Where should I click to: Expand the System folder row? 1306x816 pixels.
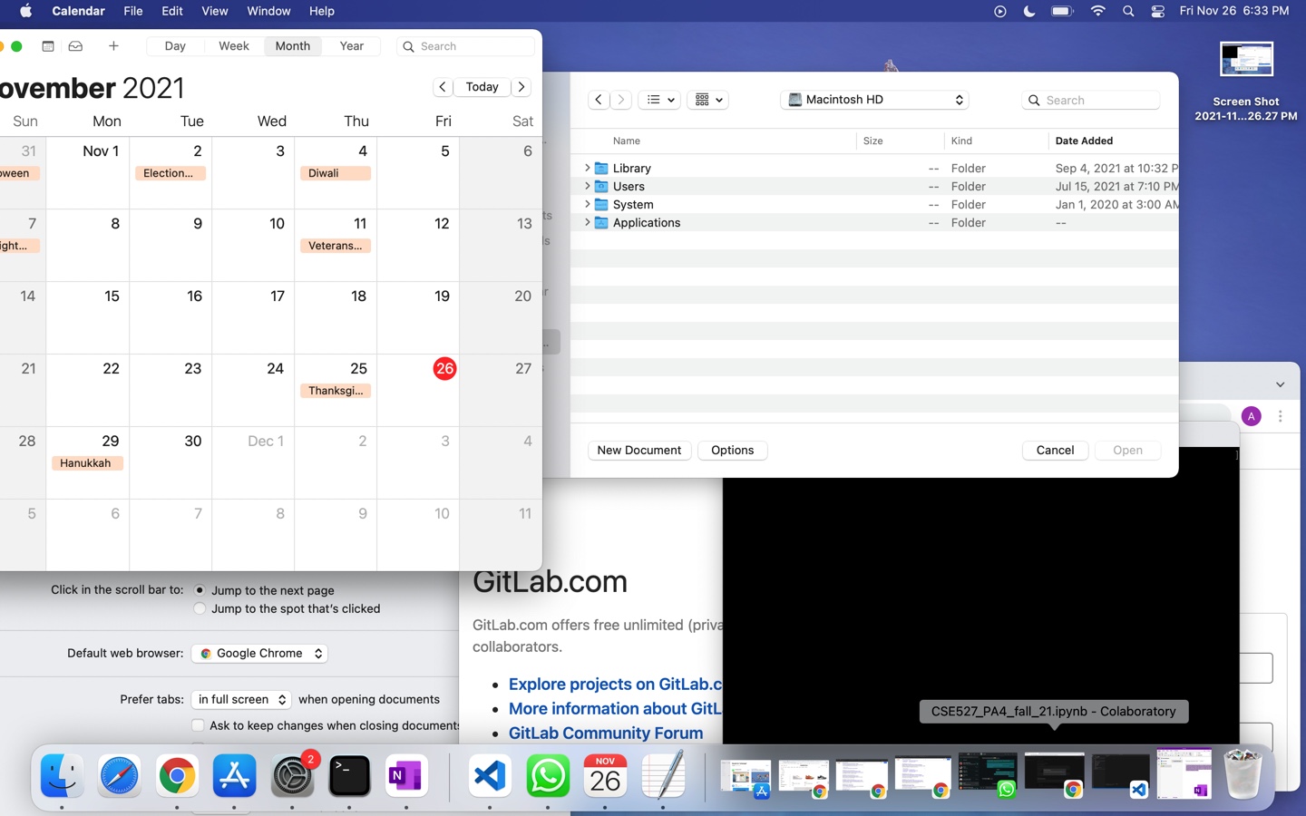click(x=587, y=204)
